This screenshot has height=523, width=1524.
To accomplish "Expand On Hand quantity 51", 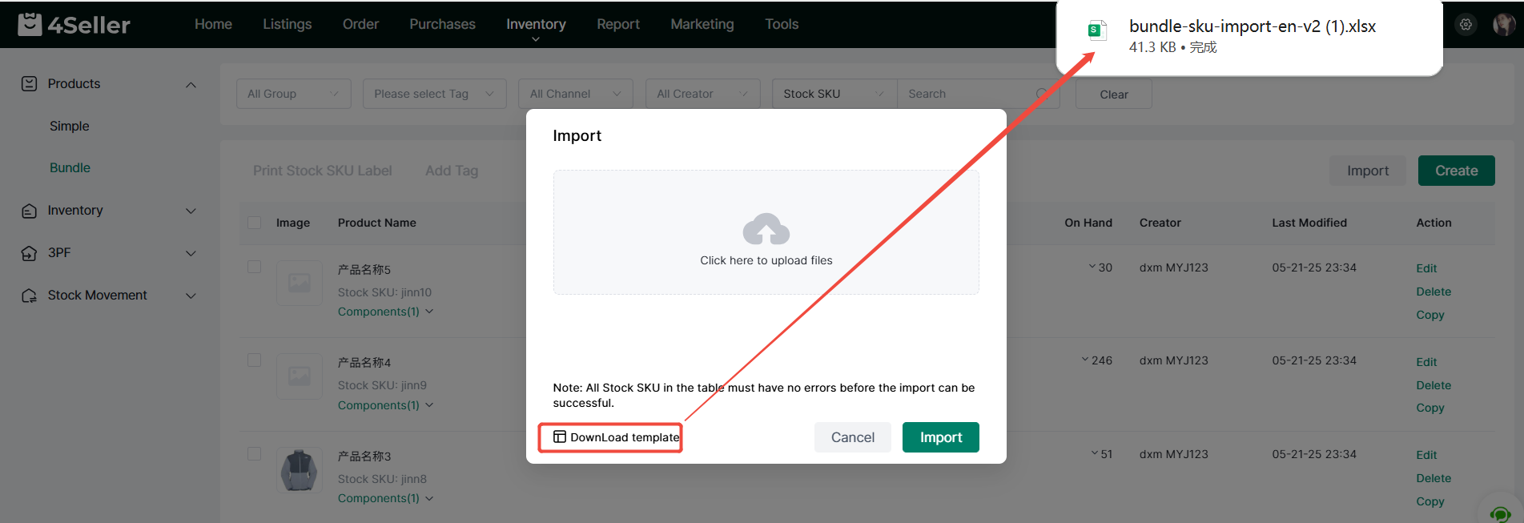I will pyautogui.click(x=1095, y=453).
